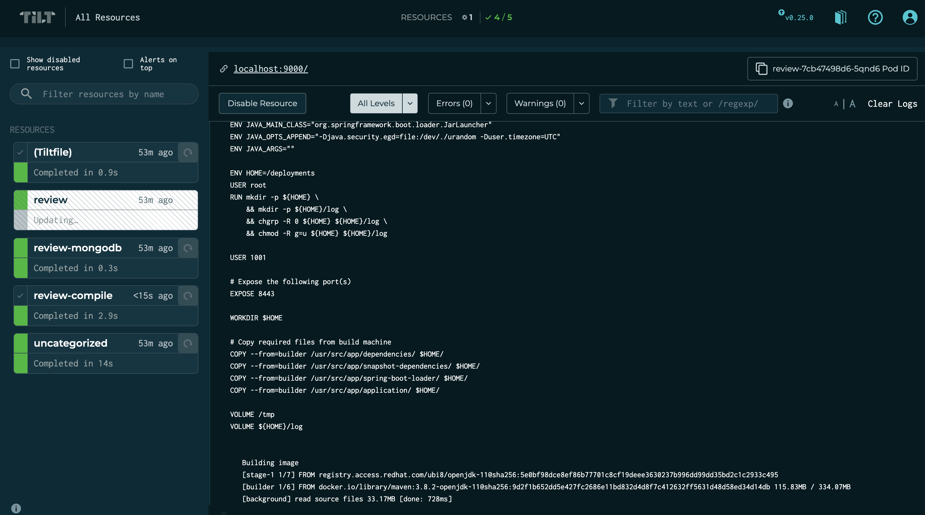The image size is (925, 515).
Task: Expand the Warnings (0) dropdown arrow
Action: 581,104
